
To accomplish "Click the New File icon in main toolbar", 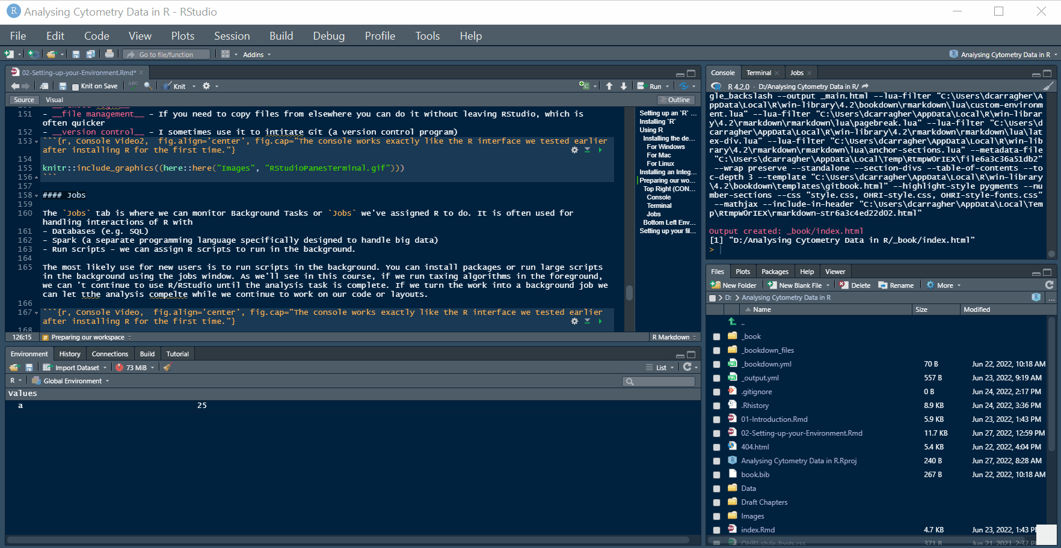I will [9, 54].
